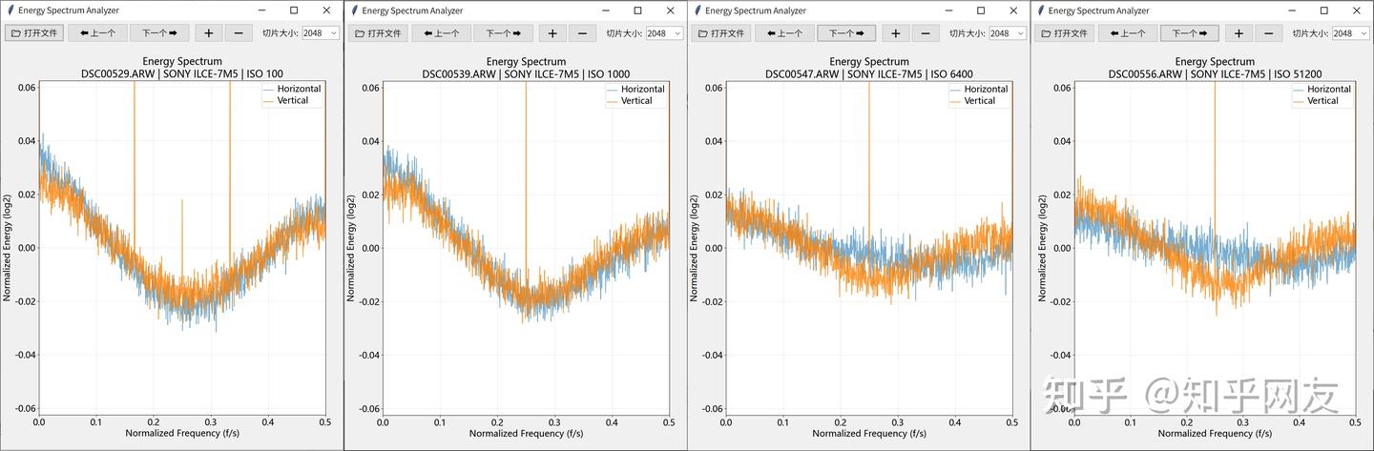The image size is (1374, 451).
Task: Click minus button in ISO 6400 window
Action: tap(926, 32)
